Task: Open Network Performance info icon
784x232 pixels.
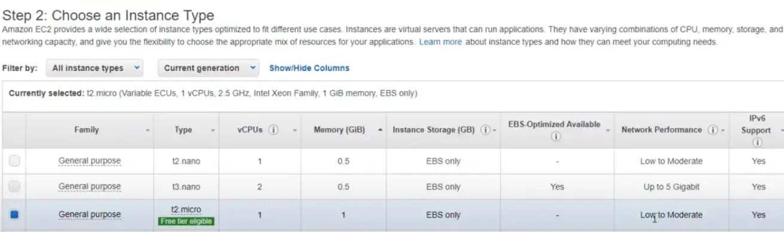Action: tap(712, 130)
